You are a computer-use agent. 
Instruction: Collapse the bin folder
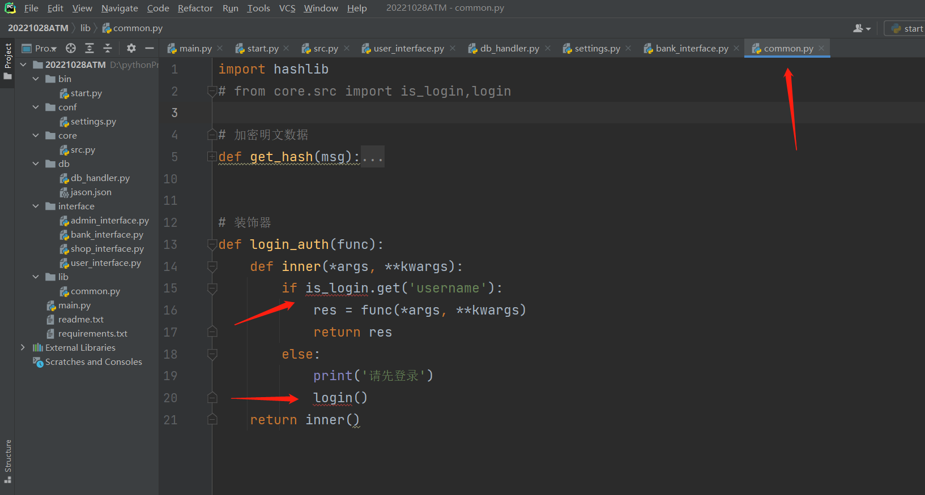pos(36,79)
